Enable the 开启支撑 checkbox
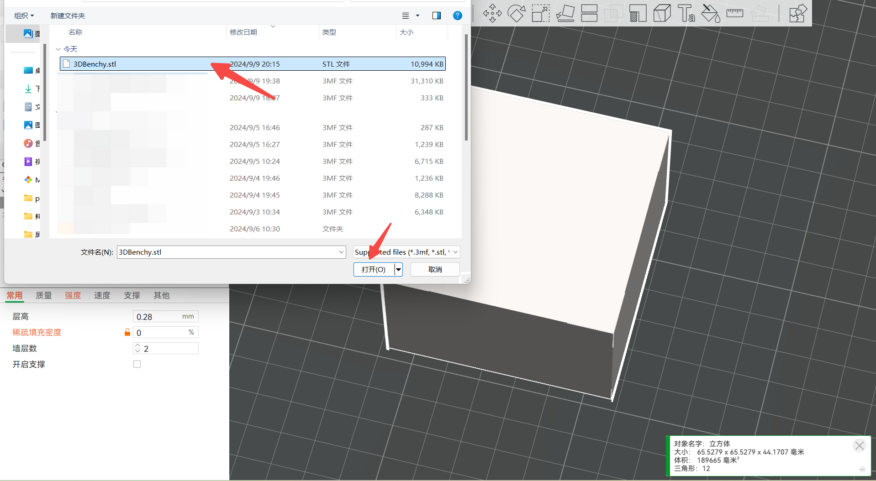The image size is (876, 481). pos(137,364)
